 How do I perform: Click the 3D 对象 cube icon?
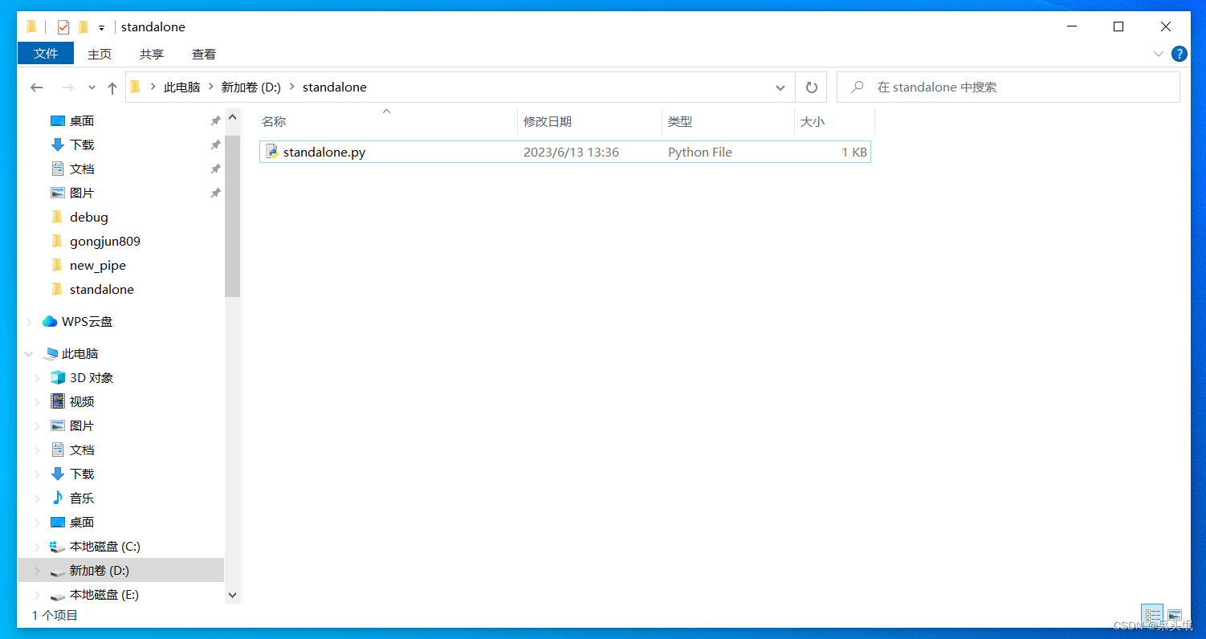tap(57, 377)
